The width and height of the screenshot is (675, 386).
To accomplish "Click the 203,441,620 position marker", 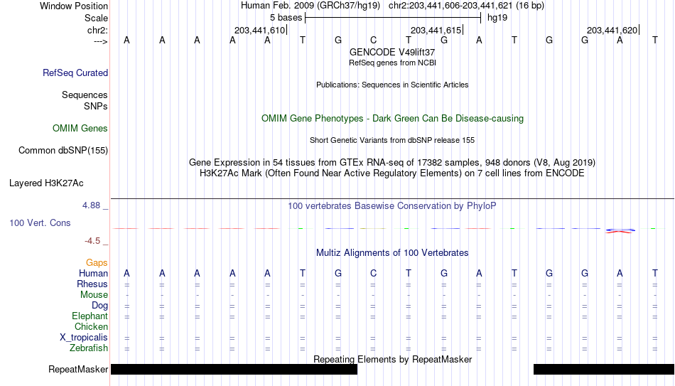I will click(x=612, y=30).
